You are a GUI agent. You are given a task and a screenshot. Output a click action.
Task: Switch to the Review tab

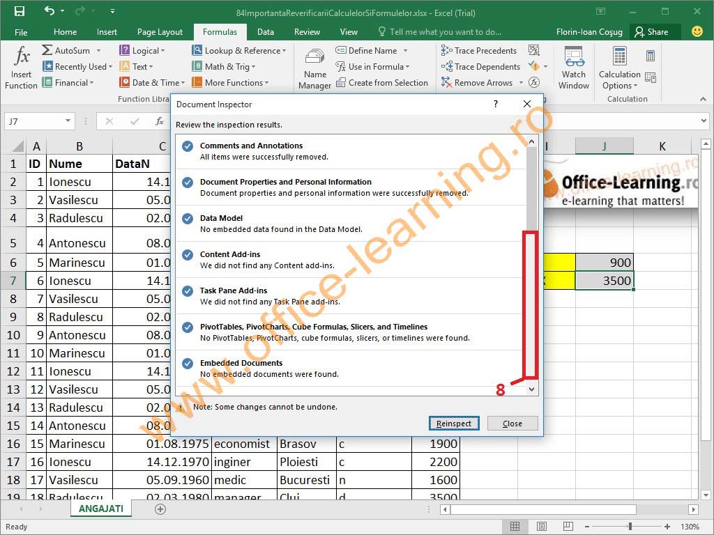point(307,32)
